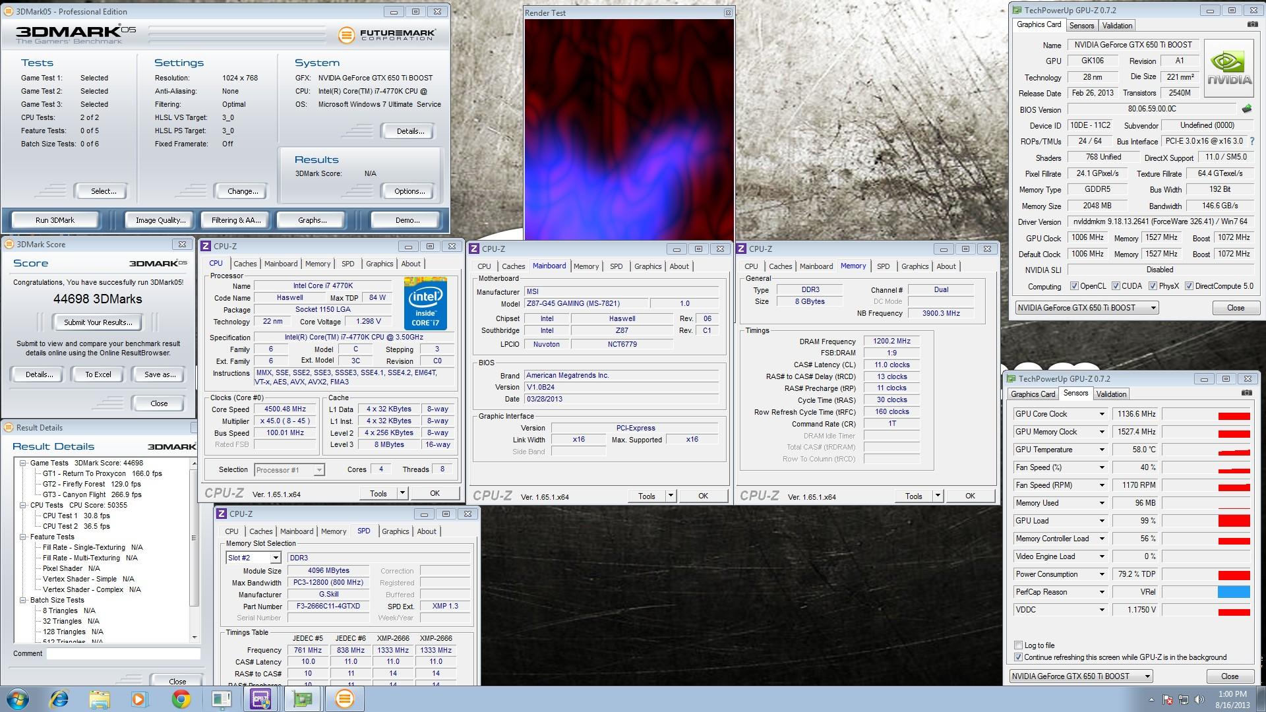Click Submit Your Results button

pos(98,322)
